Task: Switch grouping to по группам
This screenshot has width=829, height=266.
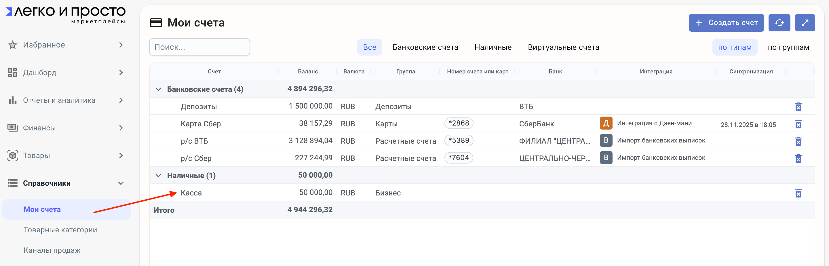Action: pyautogui.click(x=788, y=47)
